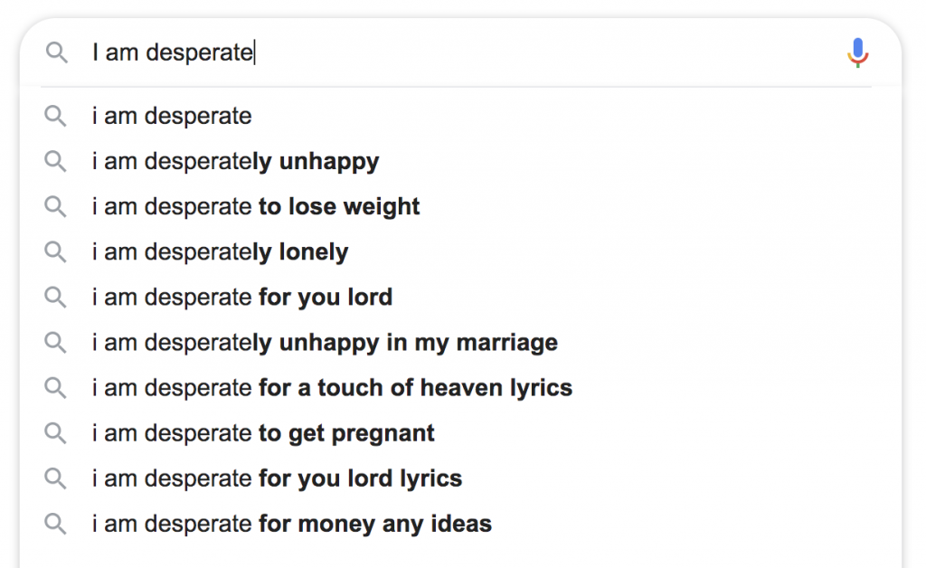The image size is (926, 568).
Task: Pick 'i am desperate for you lord'
Action: (460, 297)
